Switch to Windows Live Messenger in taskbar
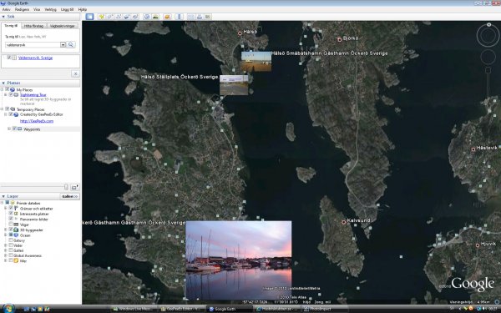Viewport: 501px width, 313px height. click(133, 309)
